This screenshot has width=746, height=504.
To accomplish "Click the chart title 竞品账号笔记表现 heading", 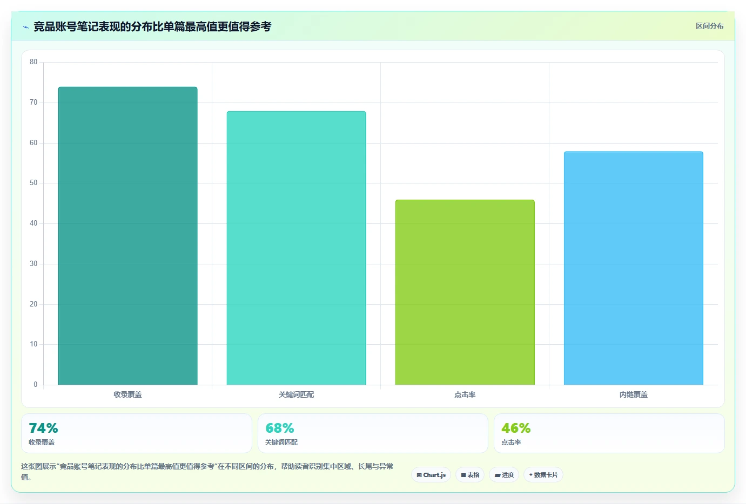I will (152, 26).
